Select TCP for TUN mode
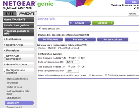This screenshot has width=139, height=108. click(79, 58)
